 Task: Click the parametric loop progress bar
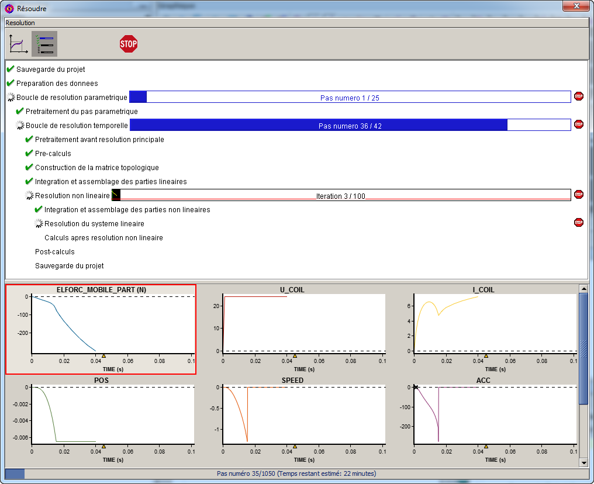[x=350, y=98]
